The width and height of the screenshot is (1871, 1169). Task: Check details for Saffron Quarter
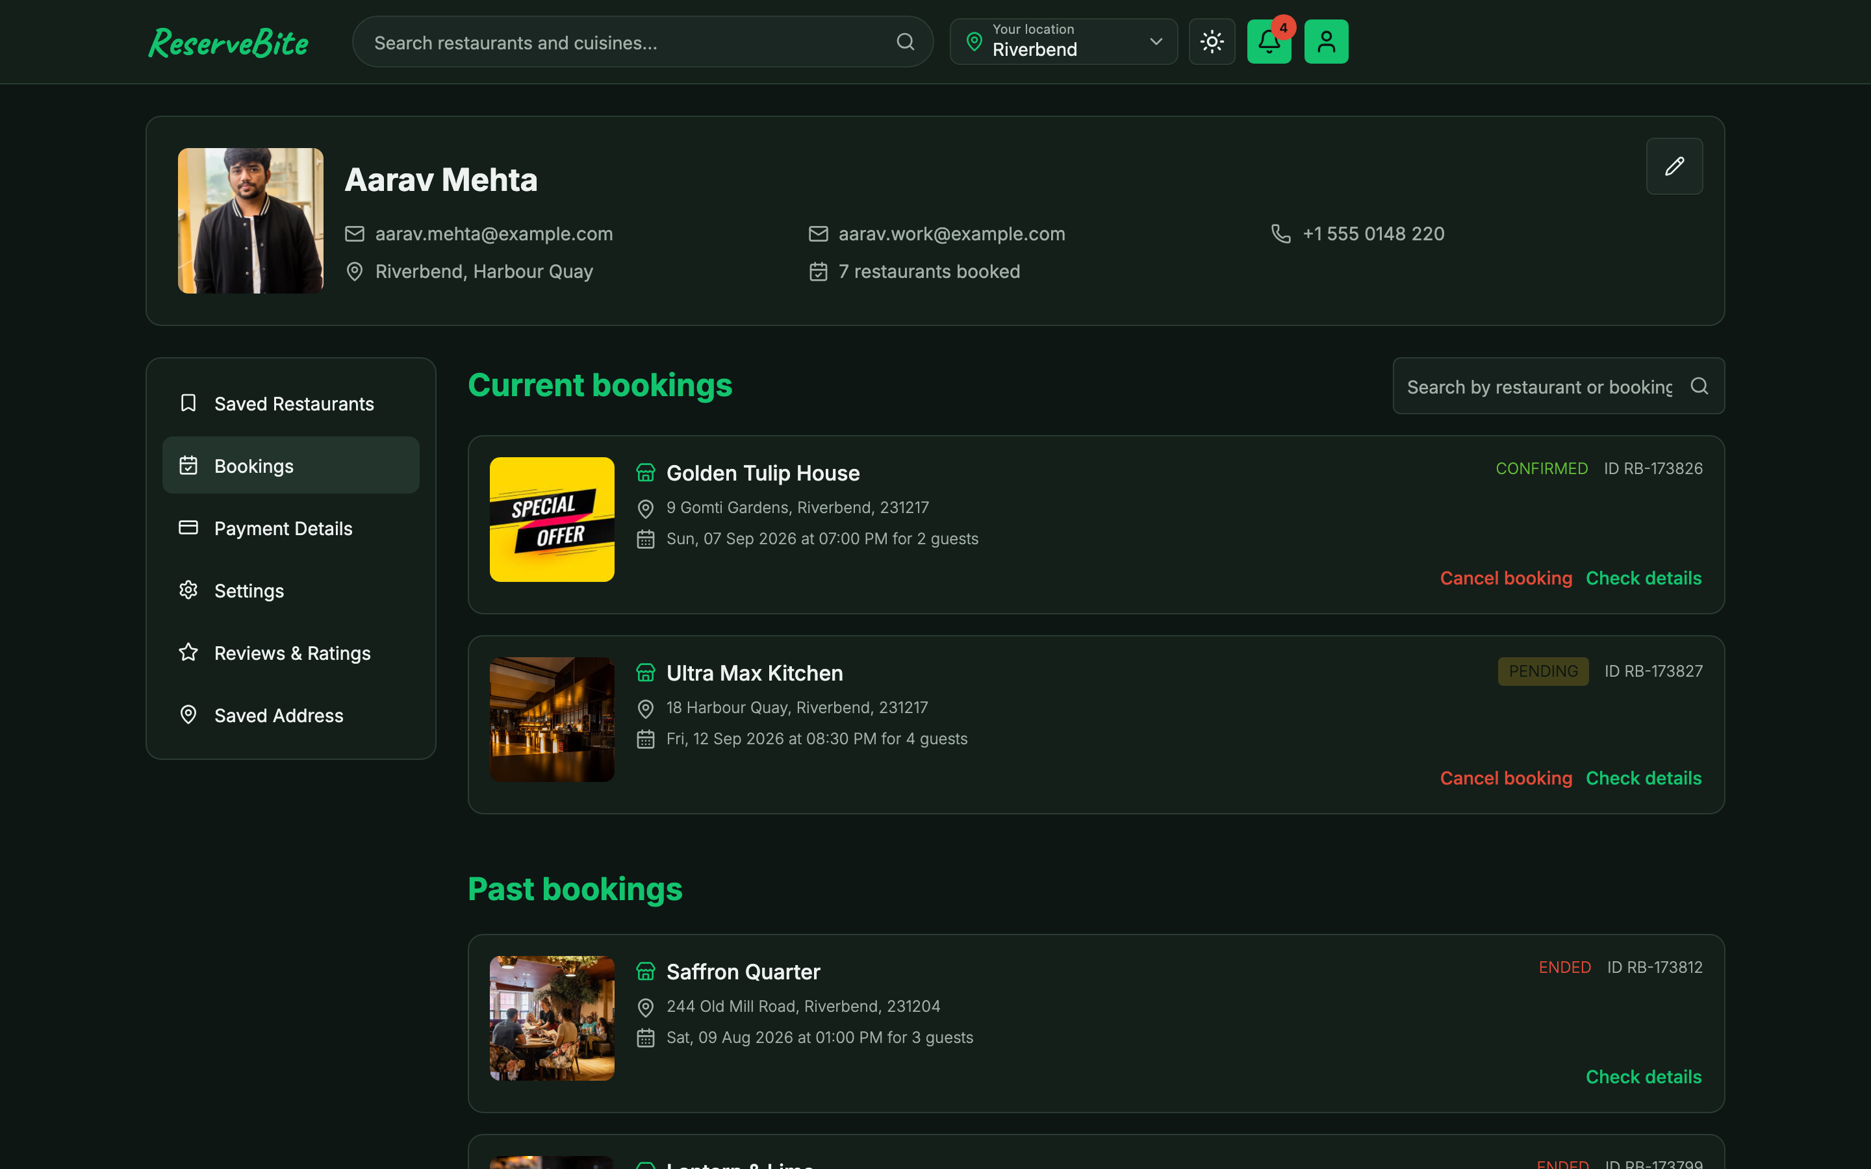tap(1644, 1077)
